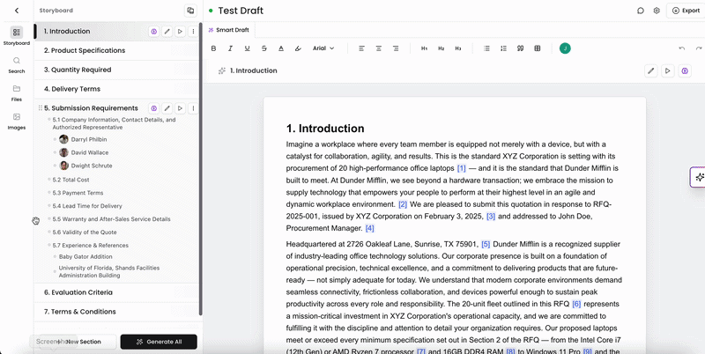
Task: Open more options for Submission Requirements
Action: [x=193, y=108]
